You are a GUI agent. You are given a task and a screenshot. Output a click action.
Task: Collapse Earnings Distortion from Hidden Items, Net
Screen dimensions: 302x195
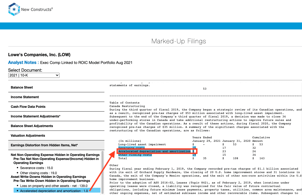click(x=56, y=145)
